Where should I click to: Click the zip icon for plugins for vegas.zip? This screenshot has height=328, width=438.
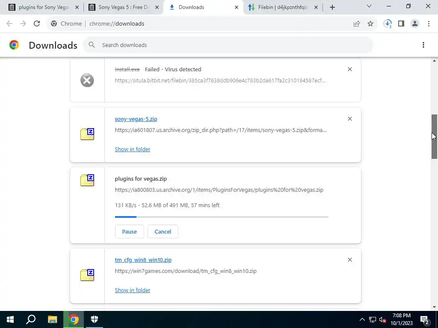[x=87, y=180]
